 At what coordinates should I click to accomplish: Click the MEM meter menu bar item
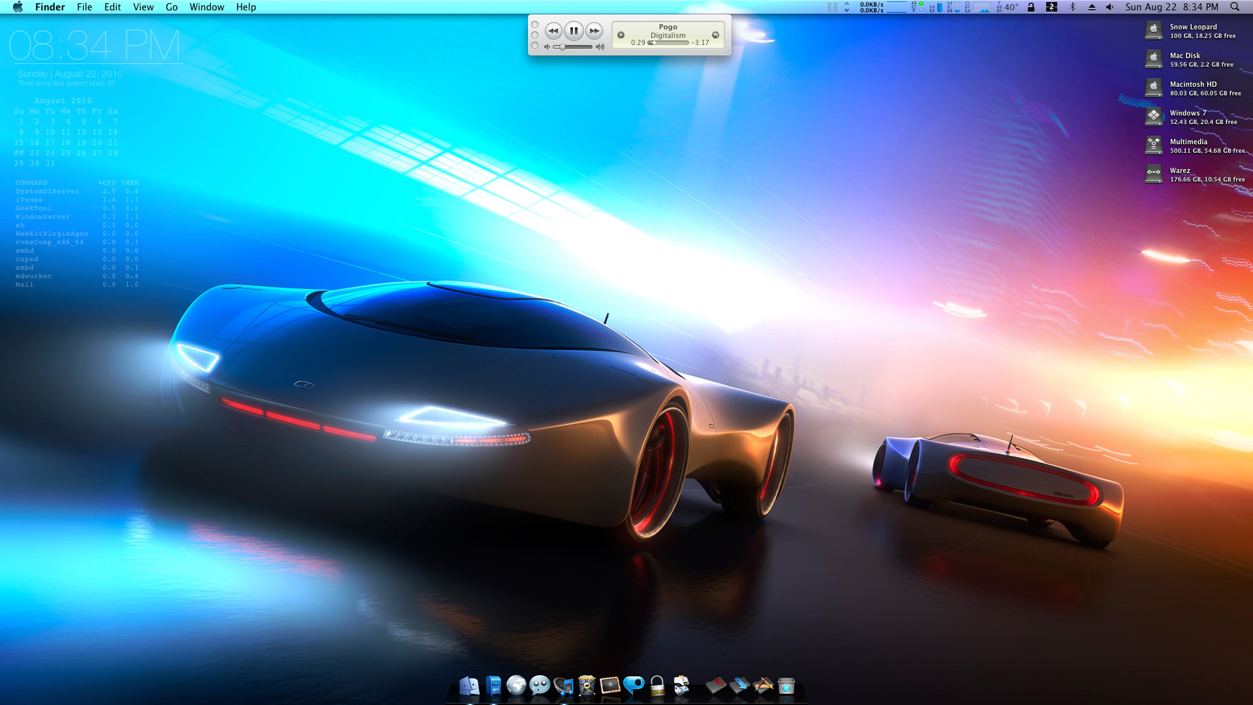(x=953, y=7)
